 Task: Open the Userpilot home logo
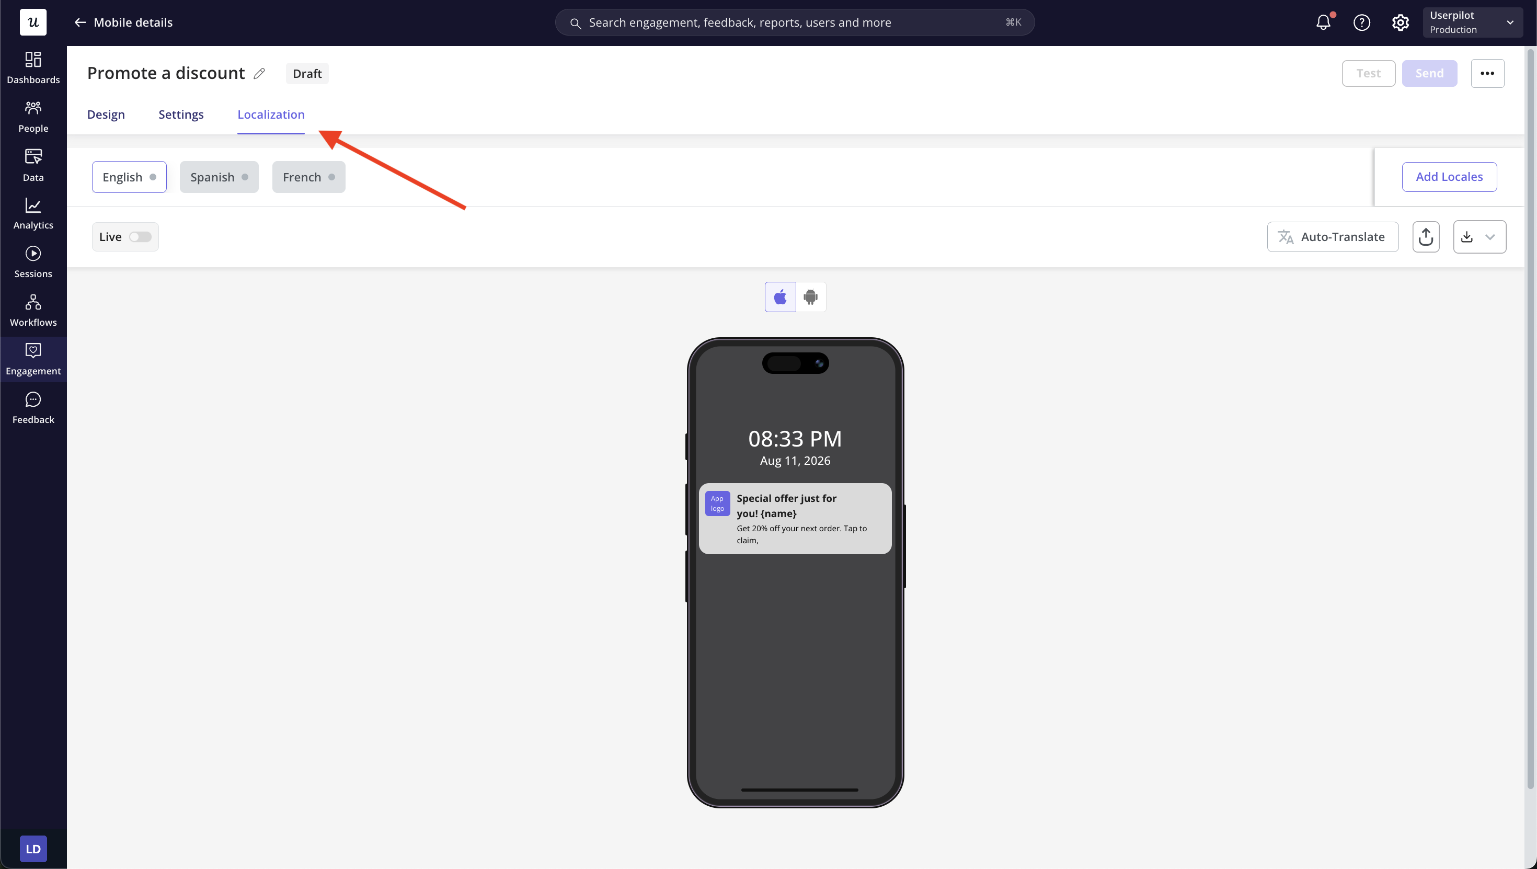(x=33, y=22)
